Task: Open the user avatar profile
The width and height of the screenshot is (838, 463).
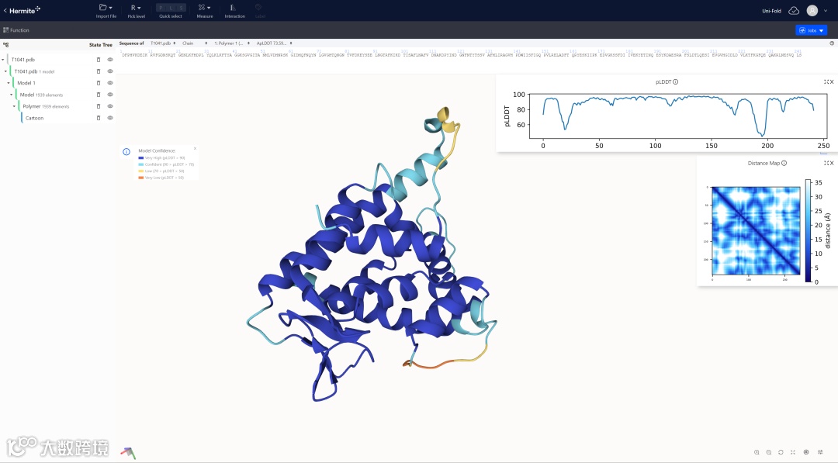Action: coord(812,11)
